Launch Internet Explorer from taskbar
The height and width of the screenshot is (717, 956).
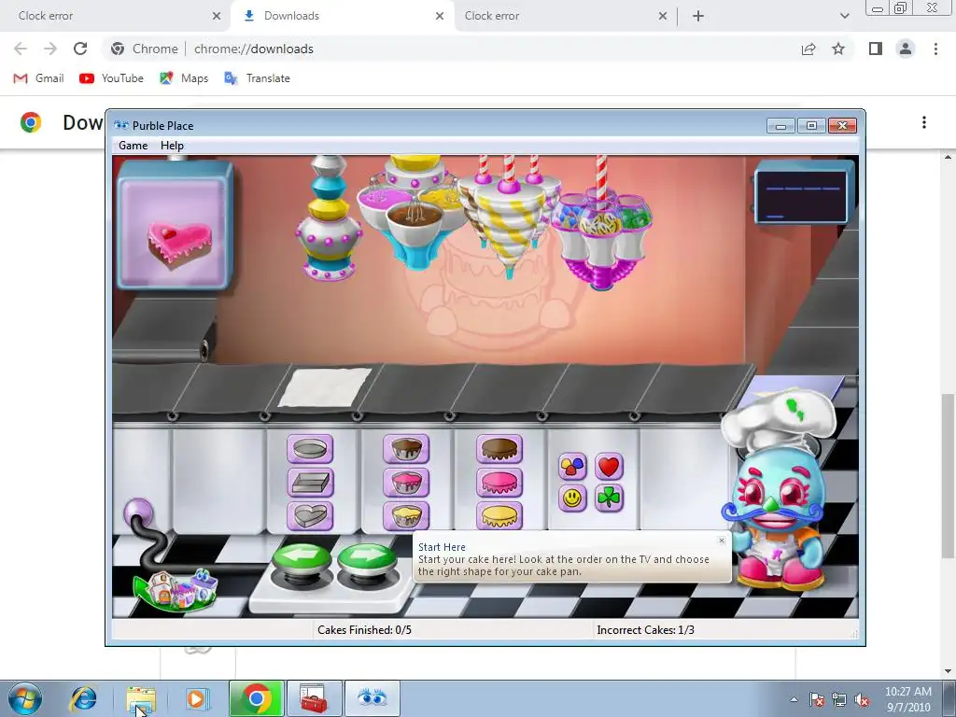click(x=83, y=698)
